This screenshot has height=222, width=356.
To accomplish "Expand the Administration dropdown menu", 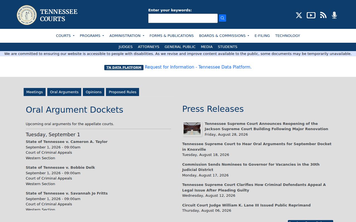I will [127, 36].
